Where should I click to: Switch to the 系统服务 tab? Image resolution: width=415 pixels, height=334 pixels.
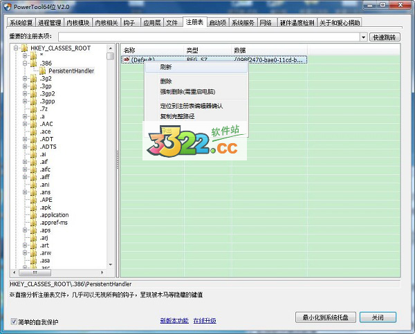pos(243,23)
